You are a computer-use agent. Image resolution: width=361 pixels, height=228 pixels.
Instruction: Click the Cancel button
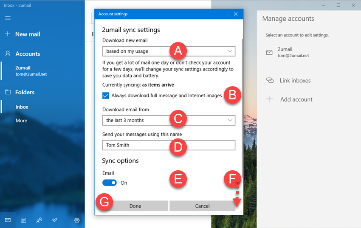202,206
